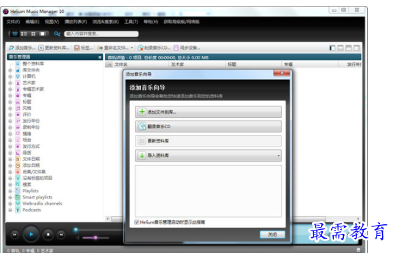Select the thumbnail grid view mode icon
The image size is (393, 253).
[x=33, y=33]
